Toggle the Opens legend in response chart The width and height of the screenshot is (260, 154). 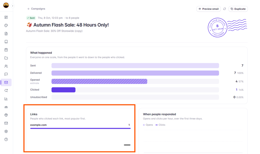(148, 125)
